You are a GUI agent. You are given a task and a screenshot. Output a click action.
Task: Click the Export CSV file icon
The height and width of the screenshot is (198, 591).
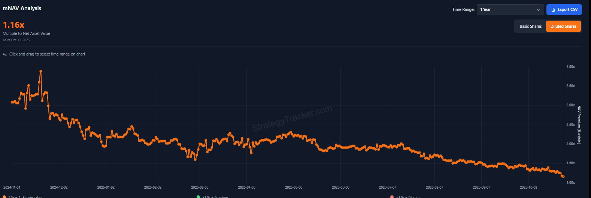click(x=553, y=10)
